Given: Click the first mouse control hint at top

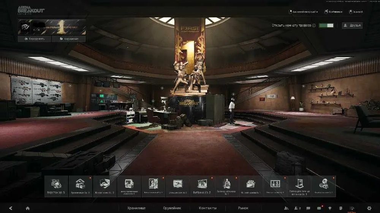Looking at the screenshot, I should tap(303, 12).
